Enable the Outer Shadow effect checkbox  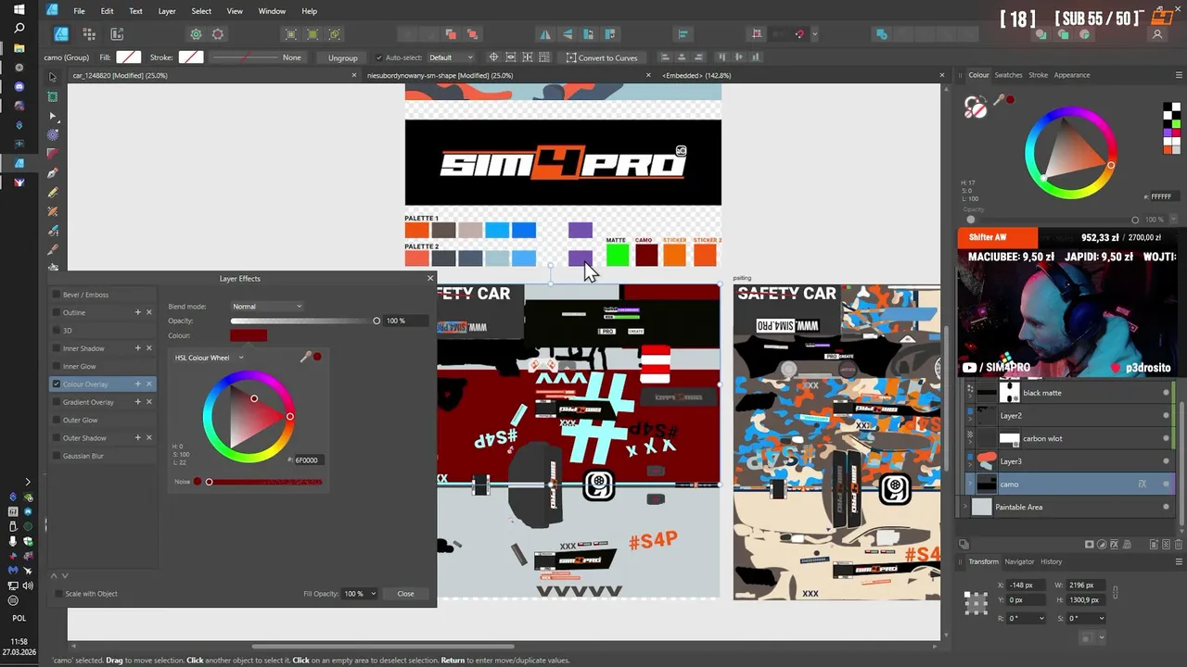[57, 437]
